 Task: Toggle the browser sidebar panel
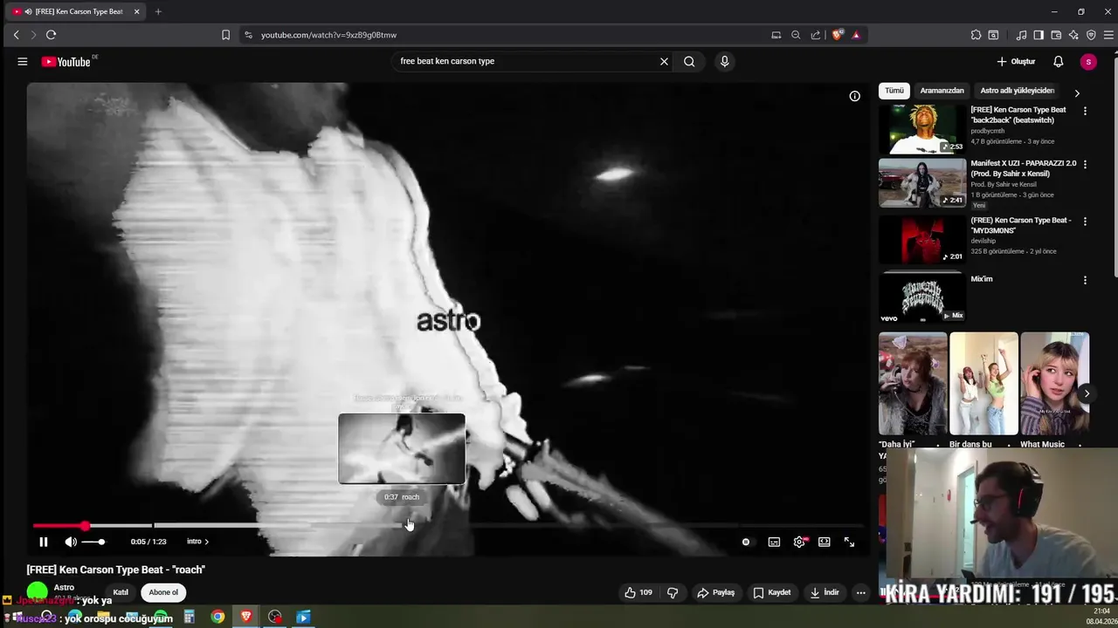(x=1039, y=35)
